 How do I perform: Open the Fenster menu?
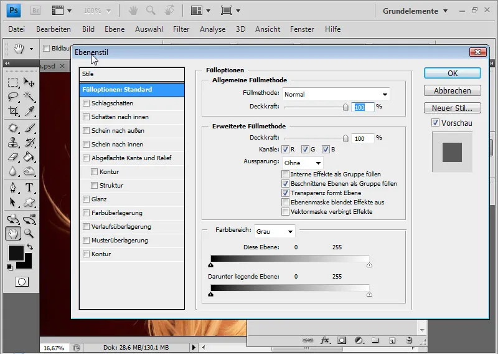[x=302, y=29]
